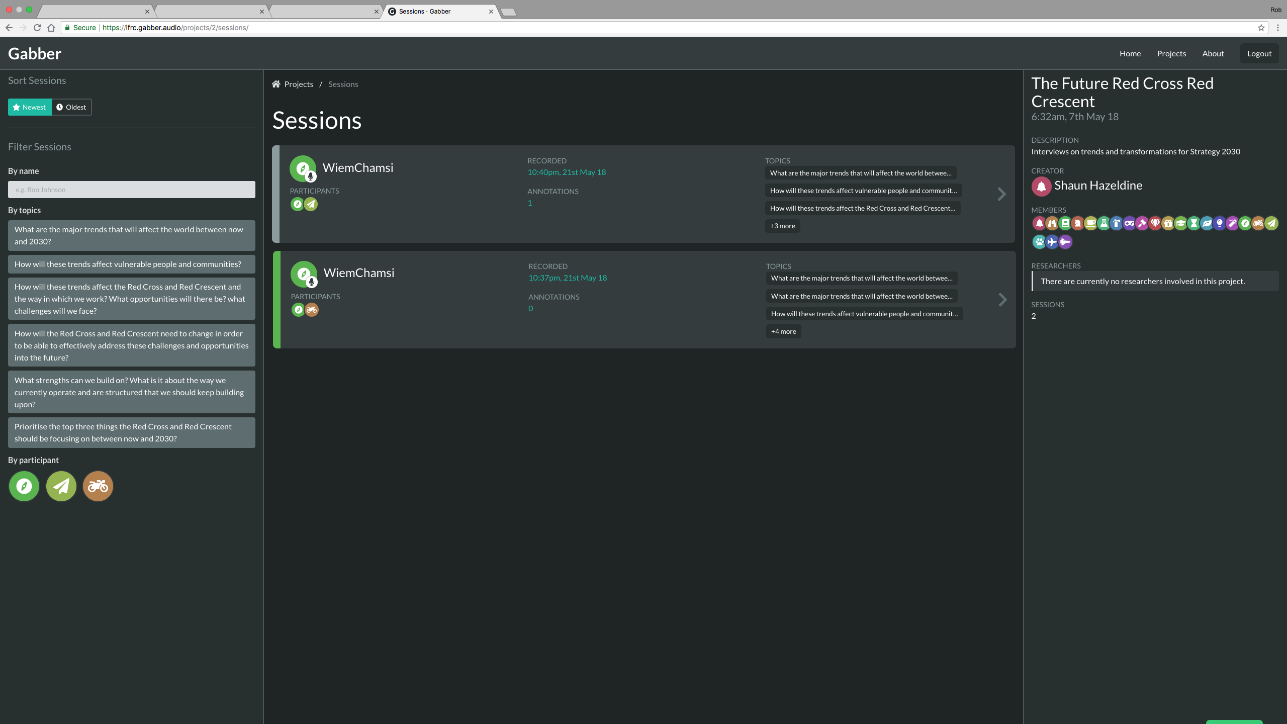The image size is (1287, 724).
Task: Bookmark the page with the star icon
Action: point(1261,28)
